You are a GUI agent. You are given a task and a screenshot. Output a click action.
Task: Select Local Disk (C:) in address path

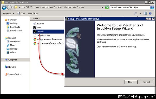pos(27,7)
